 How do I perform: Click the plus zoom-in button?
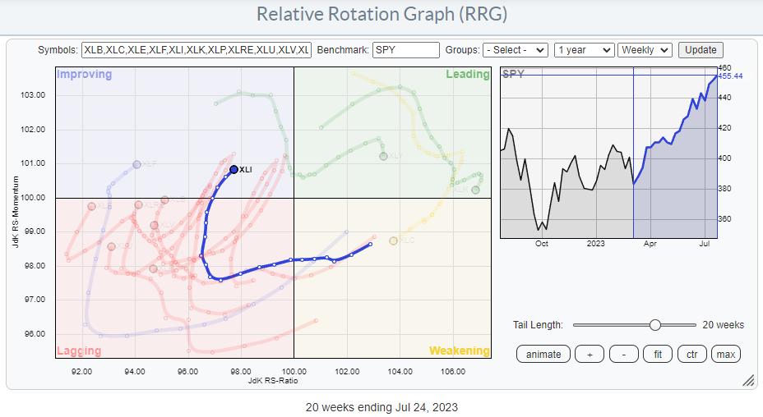pos(589,354)
